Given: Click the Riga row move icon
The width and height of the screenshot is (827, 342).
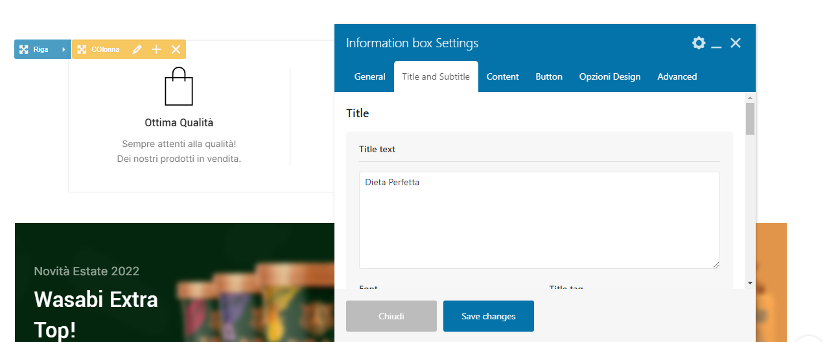Looking at the screenshot, I should [x=24, y=49].
